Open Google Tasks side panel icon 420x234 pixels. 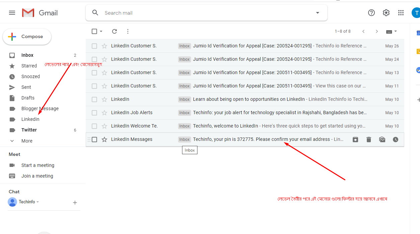click(418, 70)
